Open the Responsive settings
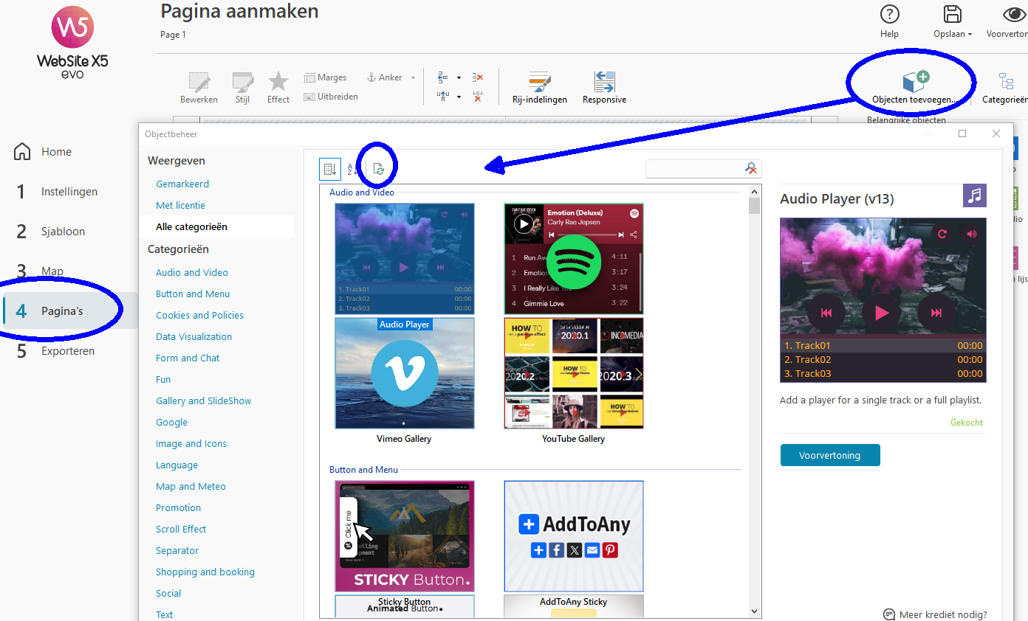Image resolution: width=1028 pixels, height=621 pixels. coord(604,88)
